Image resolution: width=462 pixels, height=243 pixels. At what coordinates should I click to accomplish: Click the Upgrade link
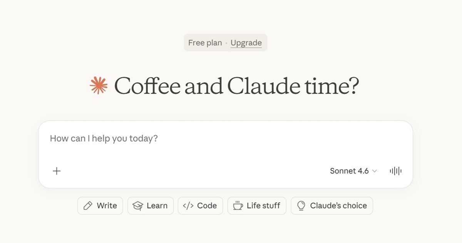click(246, 43)
